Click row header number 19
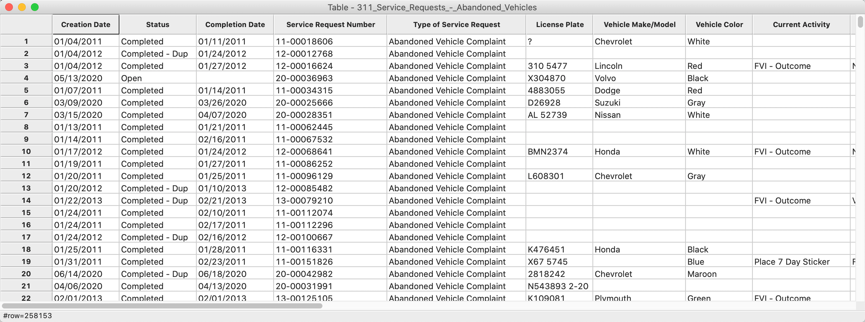The width and height of the screenshot is (865, 322). pyautogui.click(x=26, y=261)
